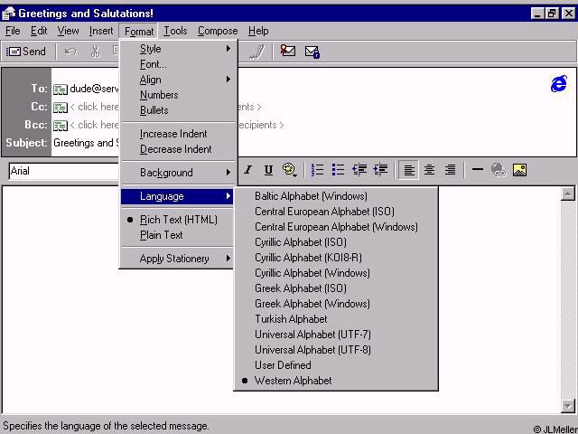Apply numbered list formatting icon
The height and width of the screenshot is (434, 578).
coord(317,170)
